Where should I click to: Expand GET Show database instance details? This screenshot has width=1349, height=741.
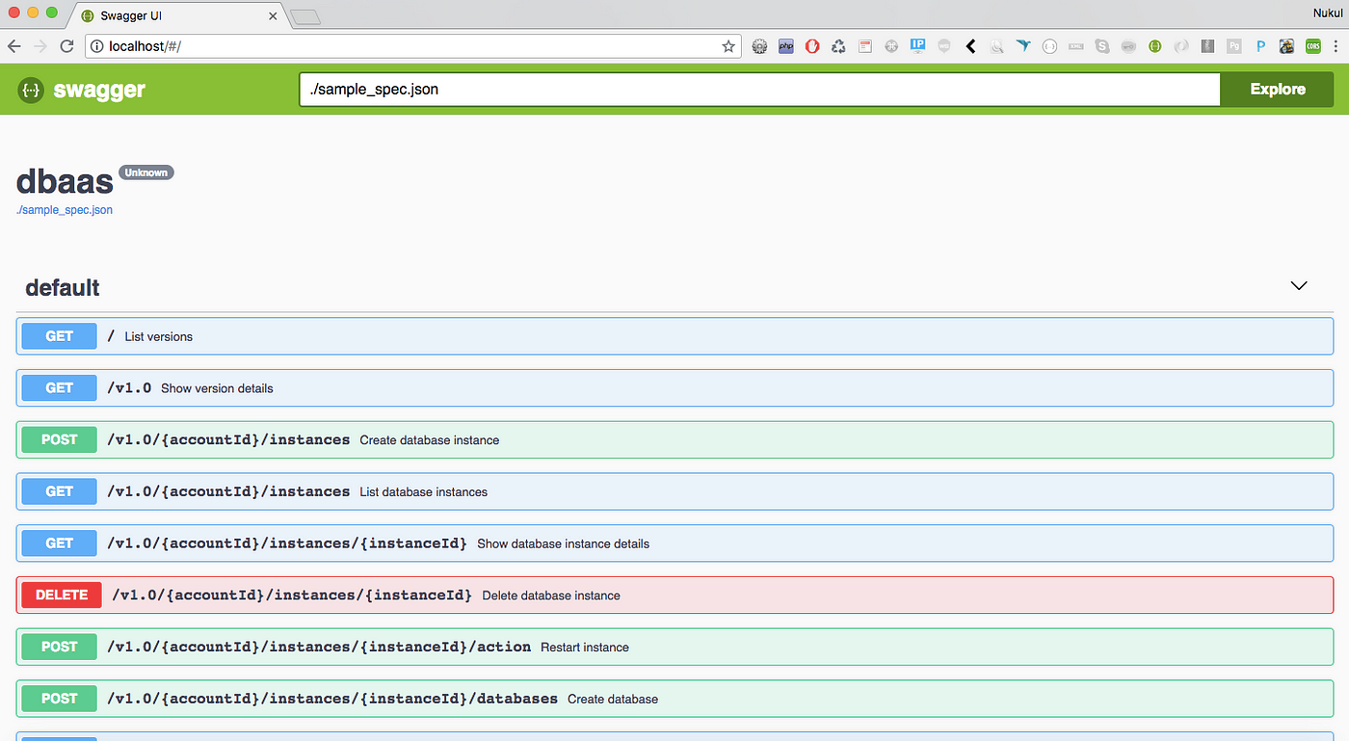(x=674, y=543)
